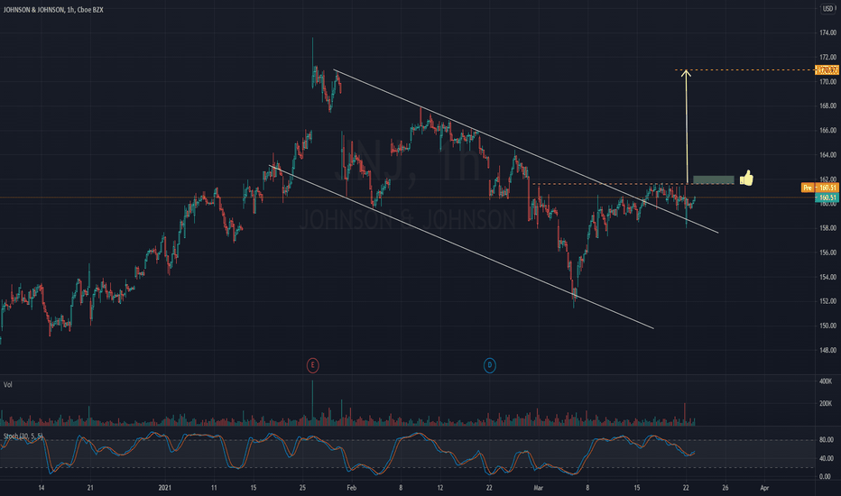Click the orange 170.97 target price label
Viewport: 841px width, 496px height.
[x=827, y=69]
